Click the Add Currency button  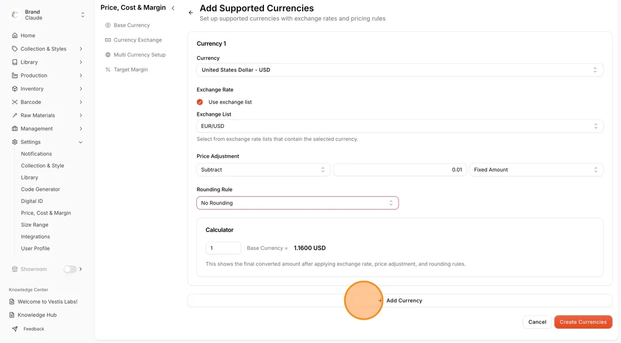click(x=400, y=301)
